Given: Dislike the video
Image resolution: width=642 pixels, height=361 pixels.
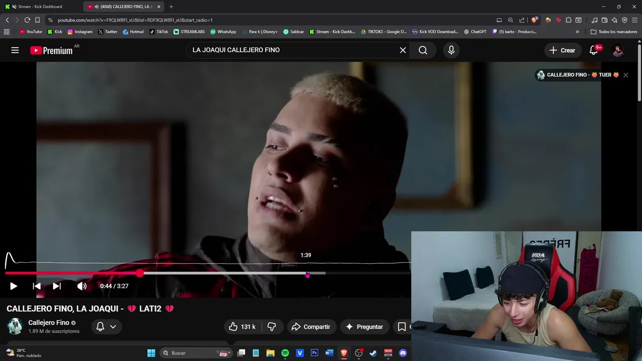Looking at the screenshot, I should 272,327.
